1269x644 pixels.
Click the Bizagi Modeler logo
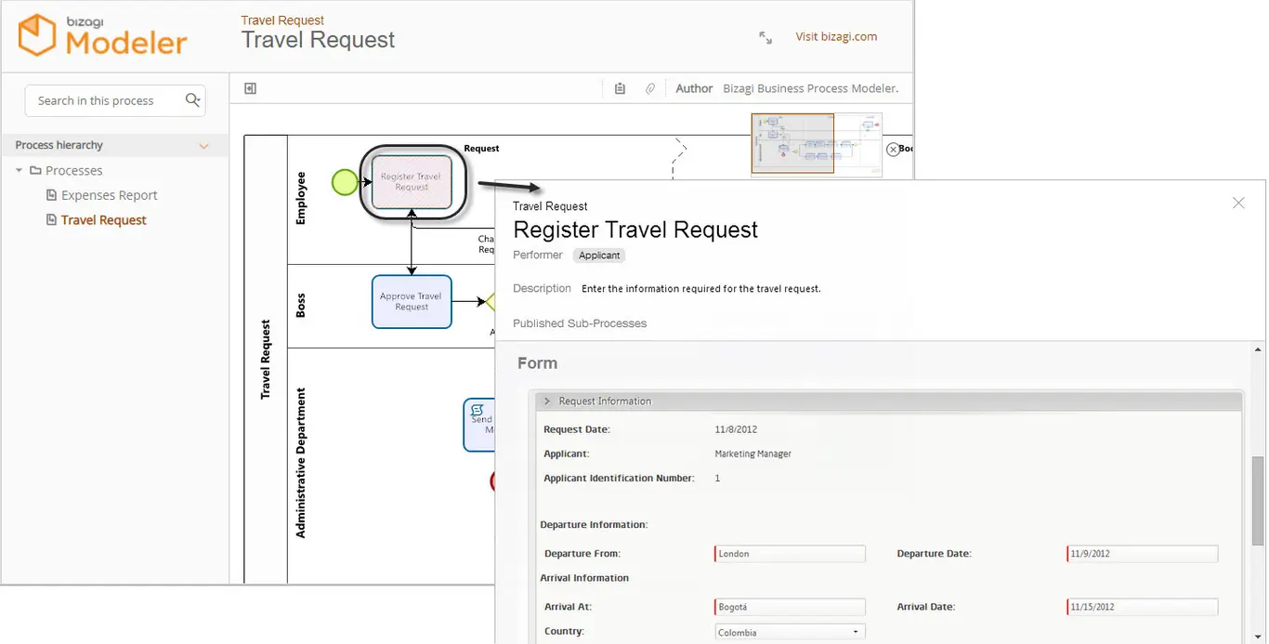(104, 35)
